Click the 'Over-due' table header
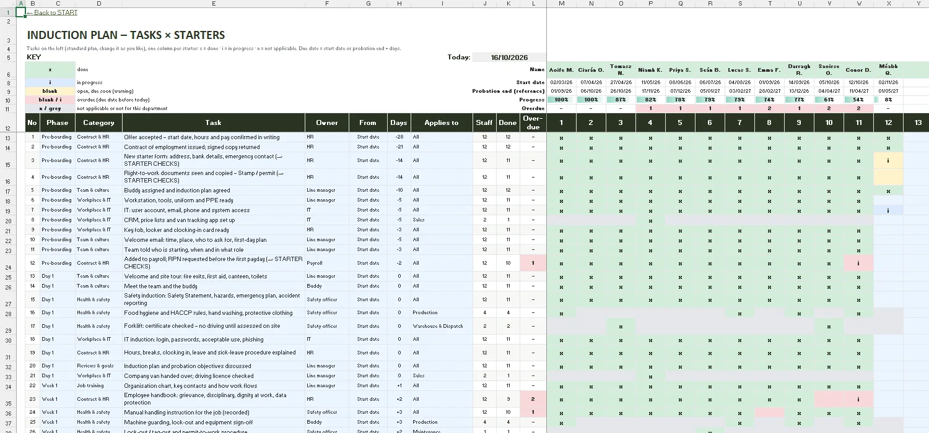 pyautogui.click(x=533, y=122)
